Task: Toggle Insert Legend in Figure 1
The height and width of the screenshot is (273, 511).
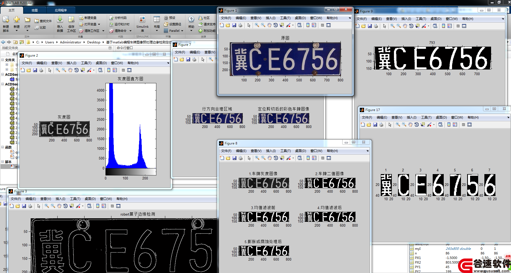Action: coord(314,25)
